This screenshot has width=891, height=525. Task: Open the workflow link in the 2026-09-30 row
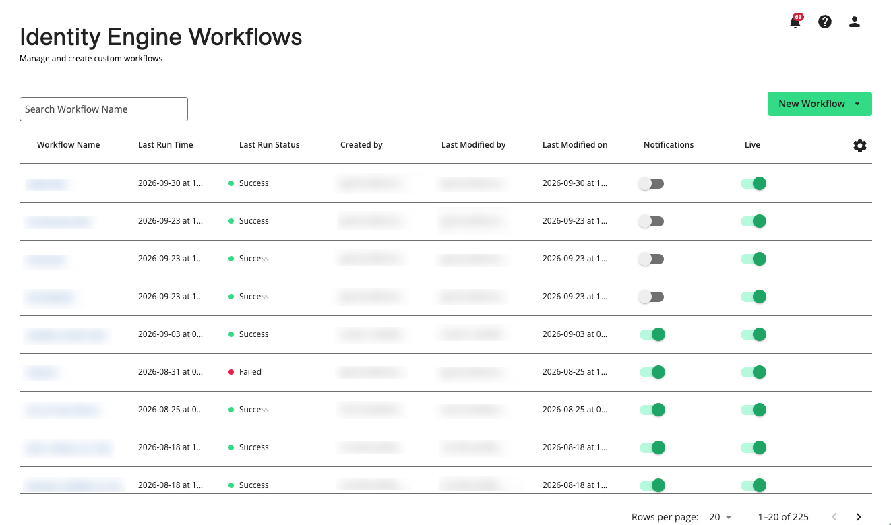point(47,183)
